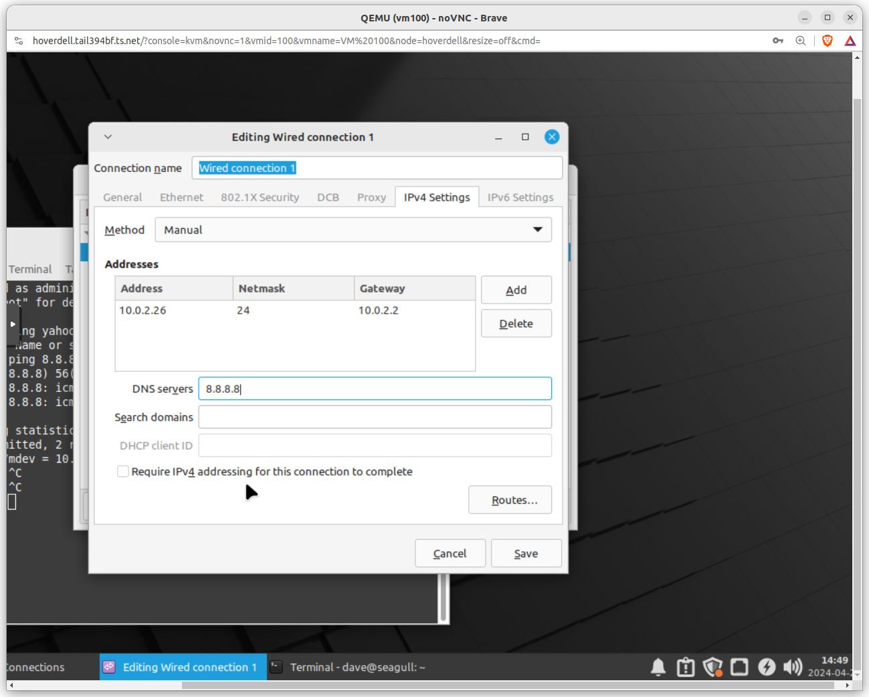Close the Editing Wired connection dialog

(552, 137)
